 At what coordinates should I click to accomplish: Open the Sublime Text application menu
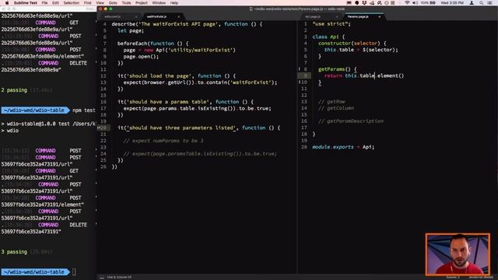[26, 3]
